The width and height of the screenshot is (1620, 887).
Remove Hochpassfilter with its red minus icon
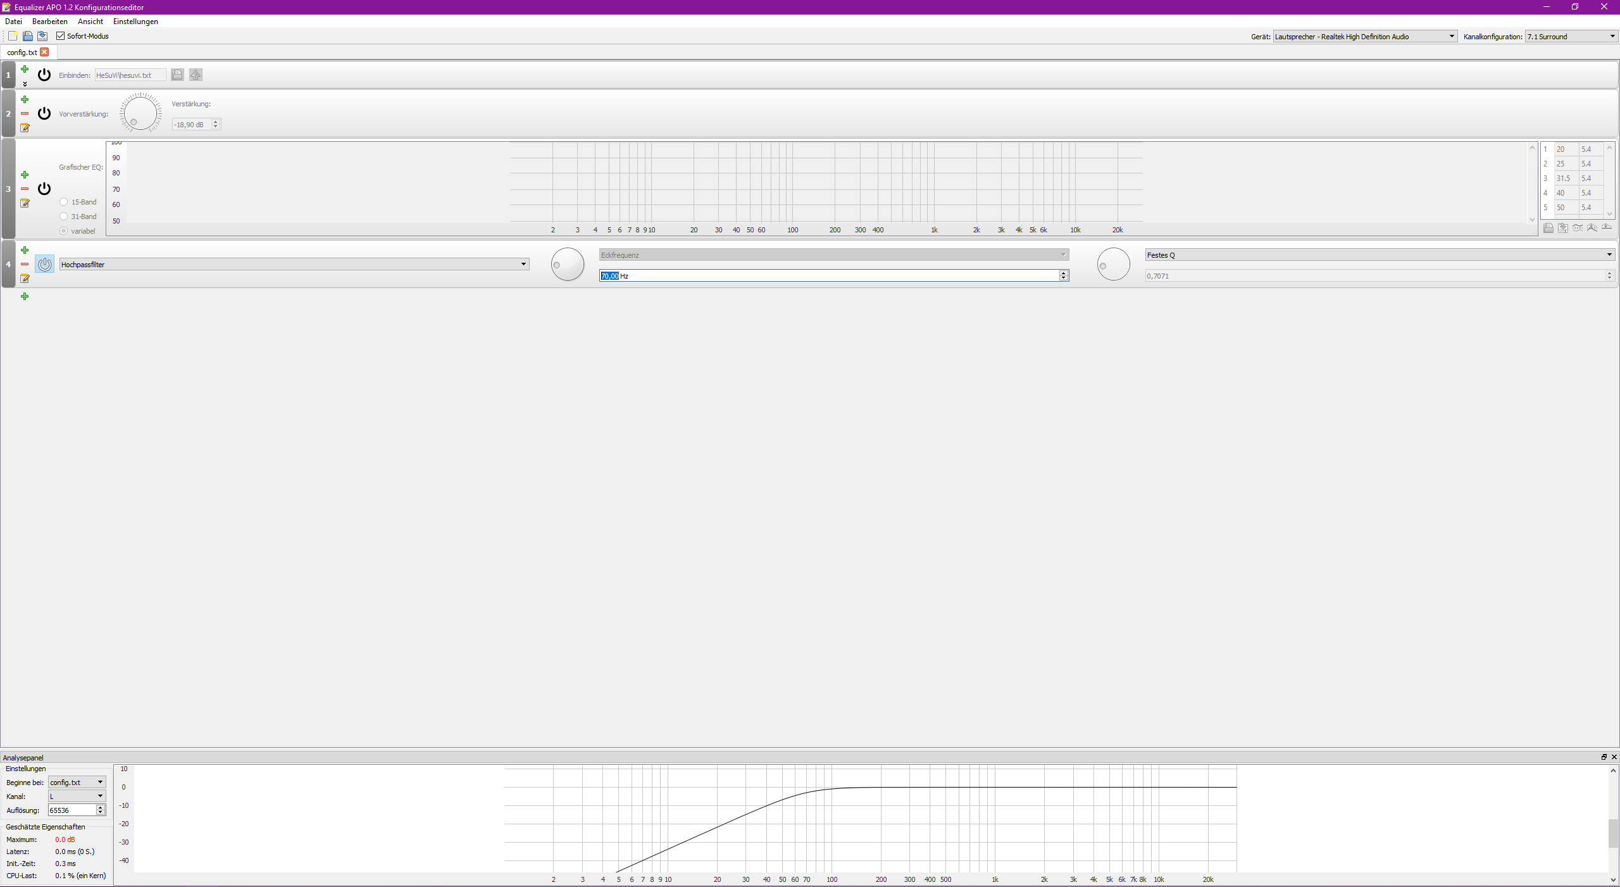(x=25, y=264)
